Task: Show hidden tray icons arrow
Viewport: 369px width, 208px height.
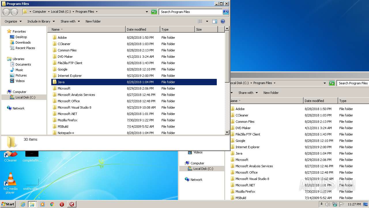Action: point(322,204)
